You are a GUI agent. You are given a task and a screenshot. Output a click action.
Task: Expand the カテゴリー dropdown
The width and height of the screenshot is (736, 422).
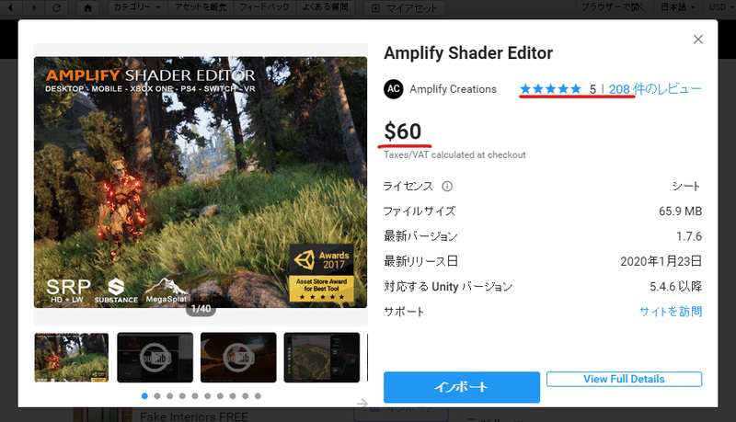[x=137, y=7]
